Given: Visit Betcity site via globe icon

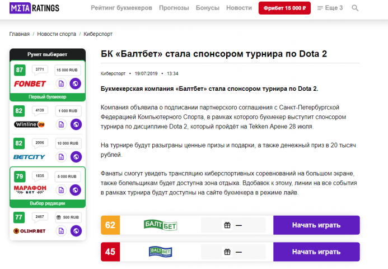Looking at the screenshot, I should tap(76, 157).
